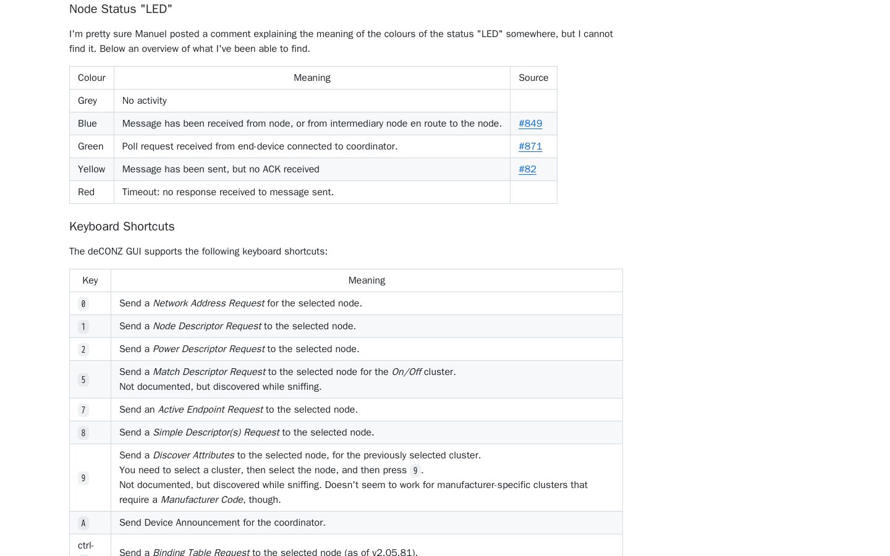Click the A key badge
Image resolution: width=890 pixels, height=556 pixels.
coord(83,523)
